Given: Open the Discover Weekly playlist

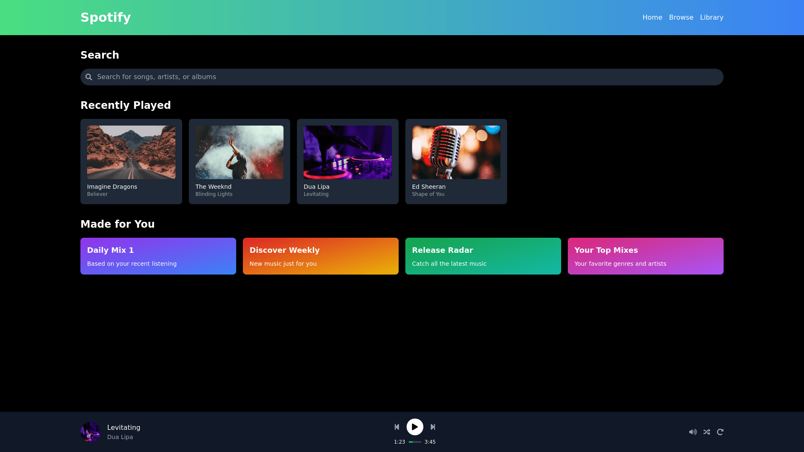Looking at the screenshot, I should (x=321, y=256).
